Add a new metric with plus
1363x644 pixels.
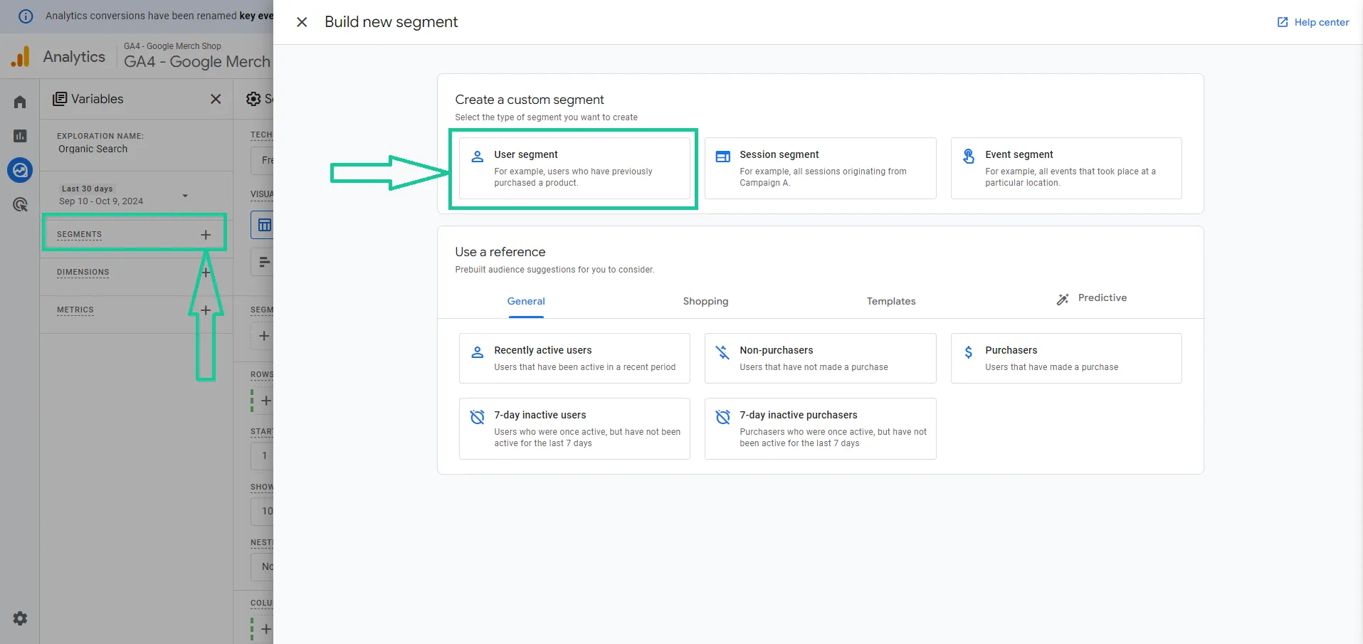pos(206,310)
